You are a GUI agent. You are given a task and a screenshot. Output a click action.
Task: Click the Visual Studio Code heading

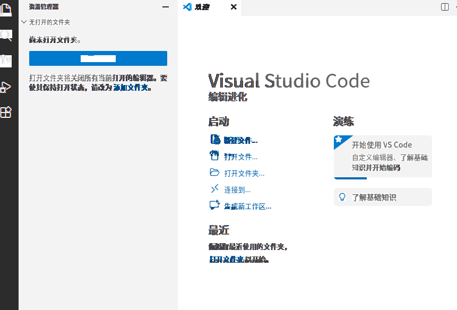pyautogui.click(x=289, y=81)
